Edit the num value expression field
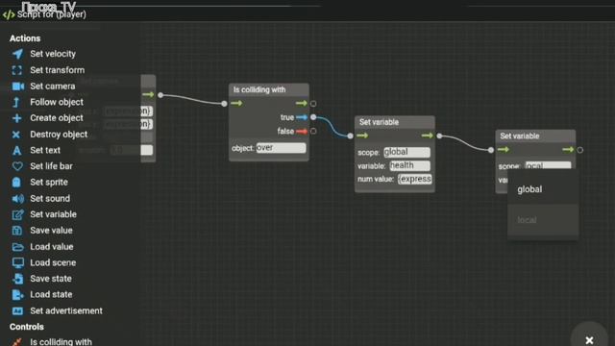615x346 pixels. [x=414, y=180]
